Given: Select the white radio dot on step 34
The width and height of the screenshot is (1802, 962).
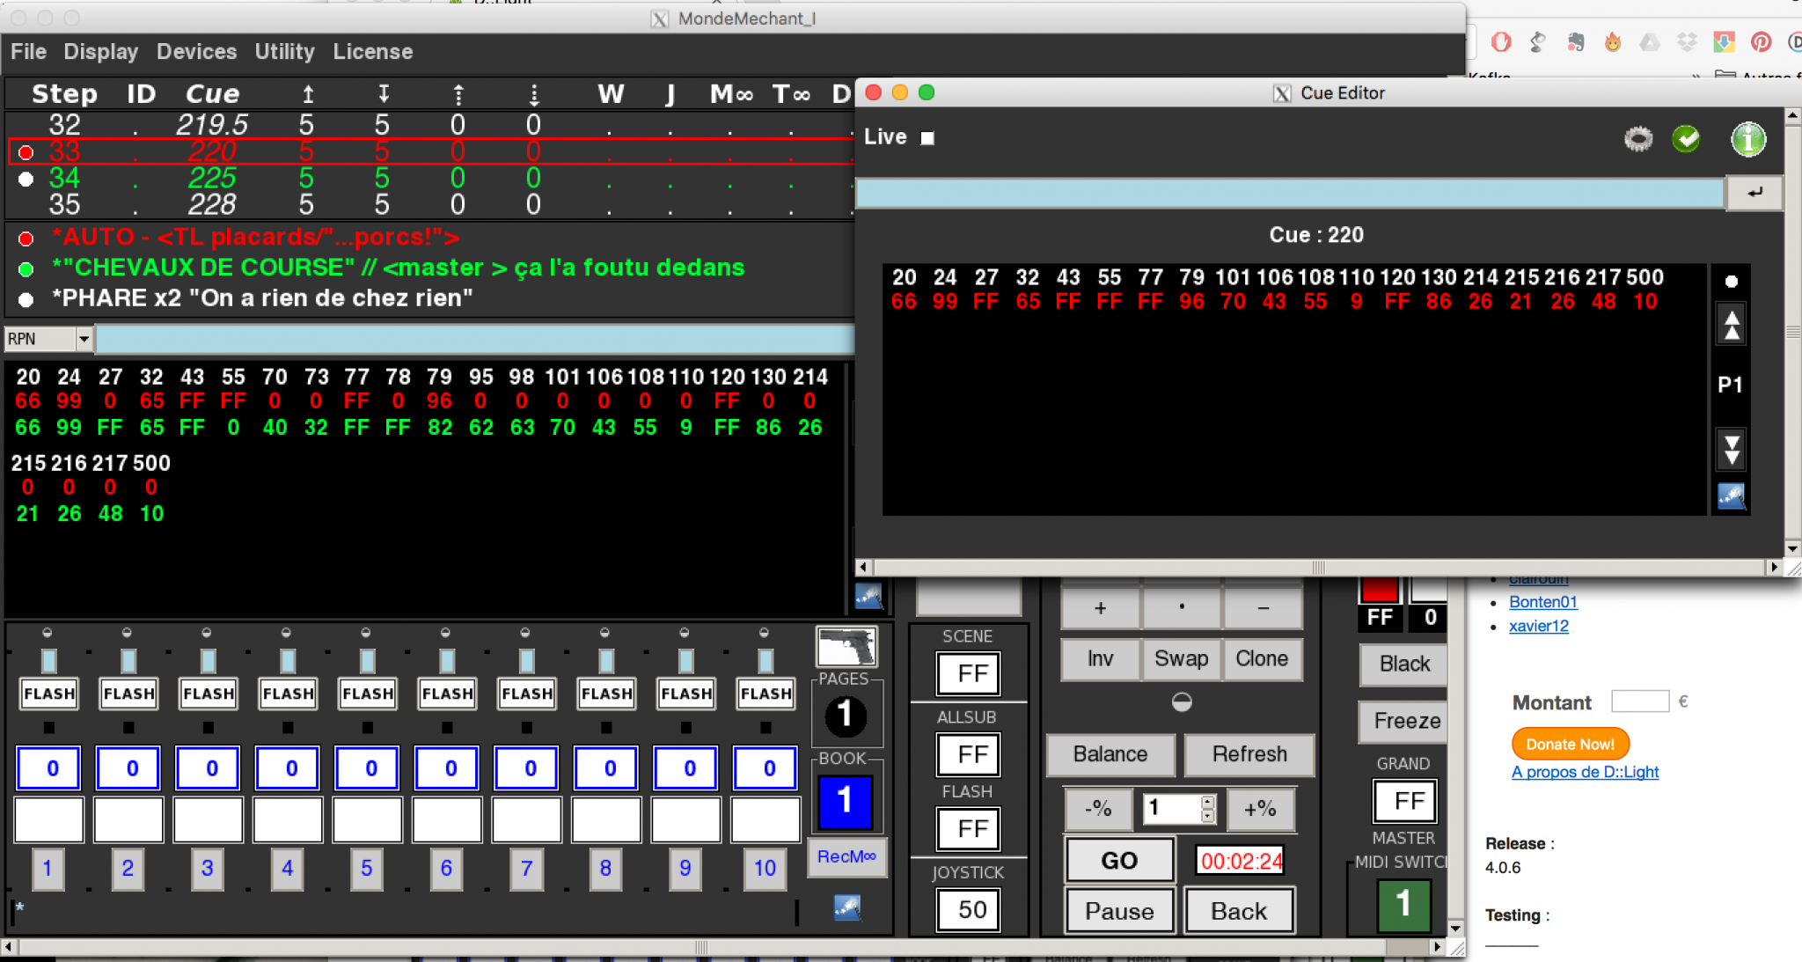Looking at the screenshot, I should point(26,179).
